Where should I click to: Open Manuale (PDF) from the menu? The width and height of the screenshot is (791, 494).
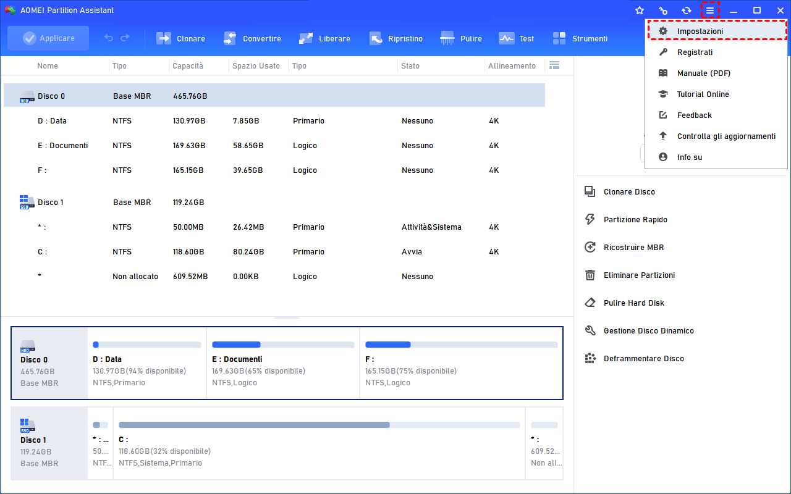(716, 73)
